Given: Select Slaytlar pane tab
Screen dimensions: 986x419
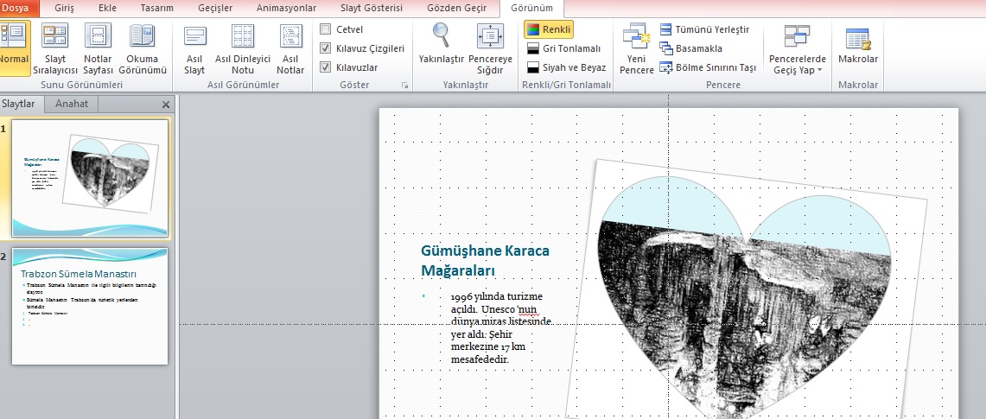Looking at the screenshot, I should click(x=20, y=104).
